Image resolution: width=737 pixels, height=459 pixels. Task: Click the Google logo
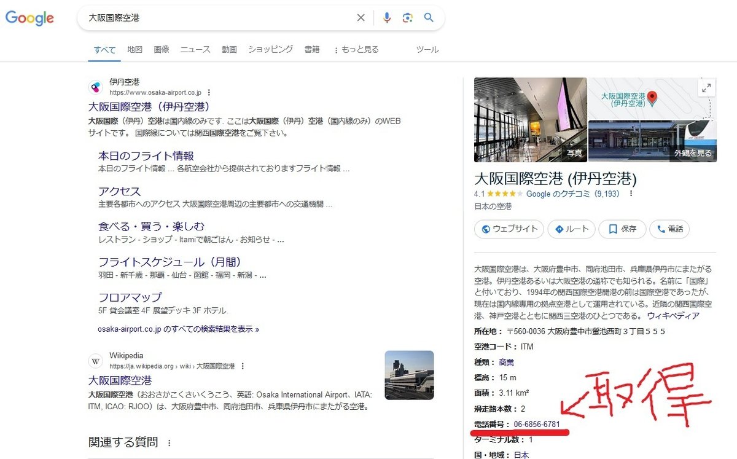[29, 18]
